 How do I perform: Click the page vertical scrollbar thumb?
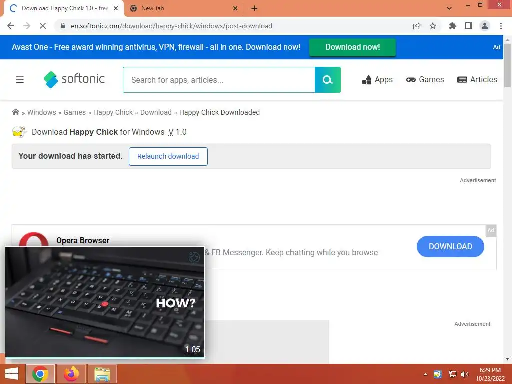coord(508,65)
